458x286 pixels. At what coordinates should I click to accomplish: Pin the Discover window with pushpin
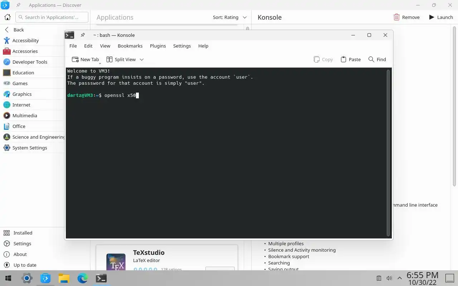(x=18, y=5)
